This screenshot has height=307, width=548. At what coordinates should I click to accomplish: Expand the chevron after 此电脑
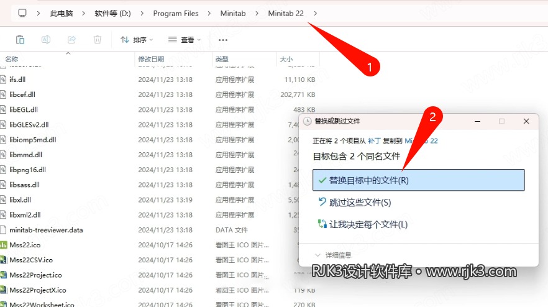click(x=83, y=13)
